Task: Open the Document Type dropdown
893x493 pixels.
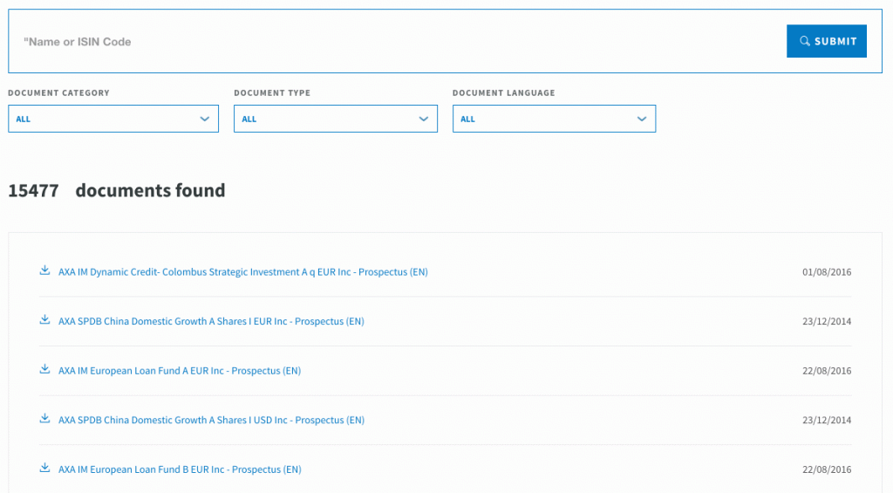Action: tap(336, 119)
